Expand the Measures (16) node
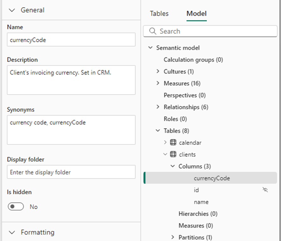This screenshot has height=241, width=281. pos(158,83)
